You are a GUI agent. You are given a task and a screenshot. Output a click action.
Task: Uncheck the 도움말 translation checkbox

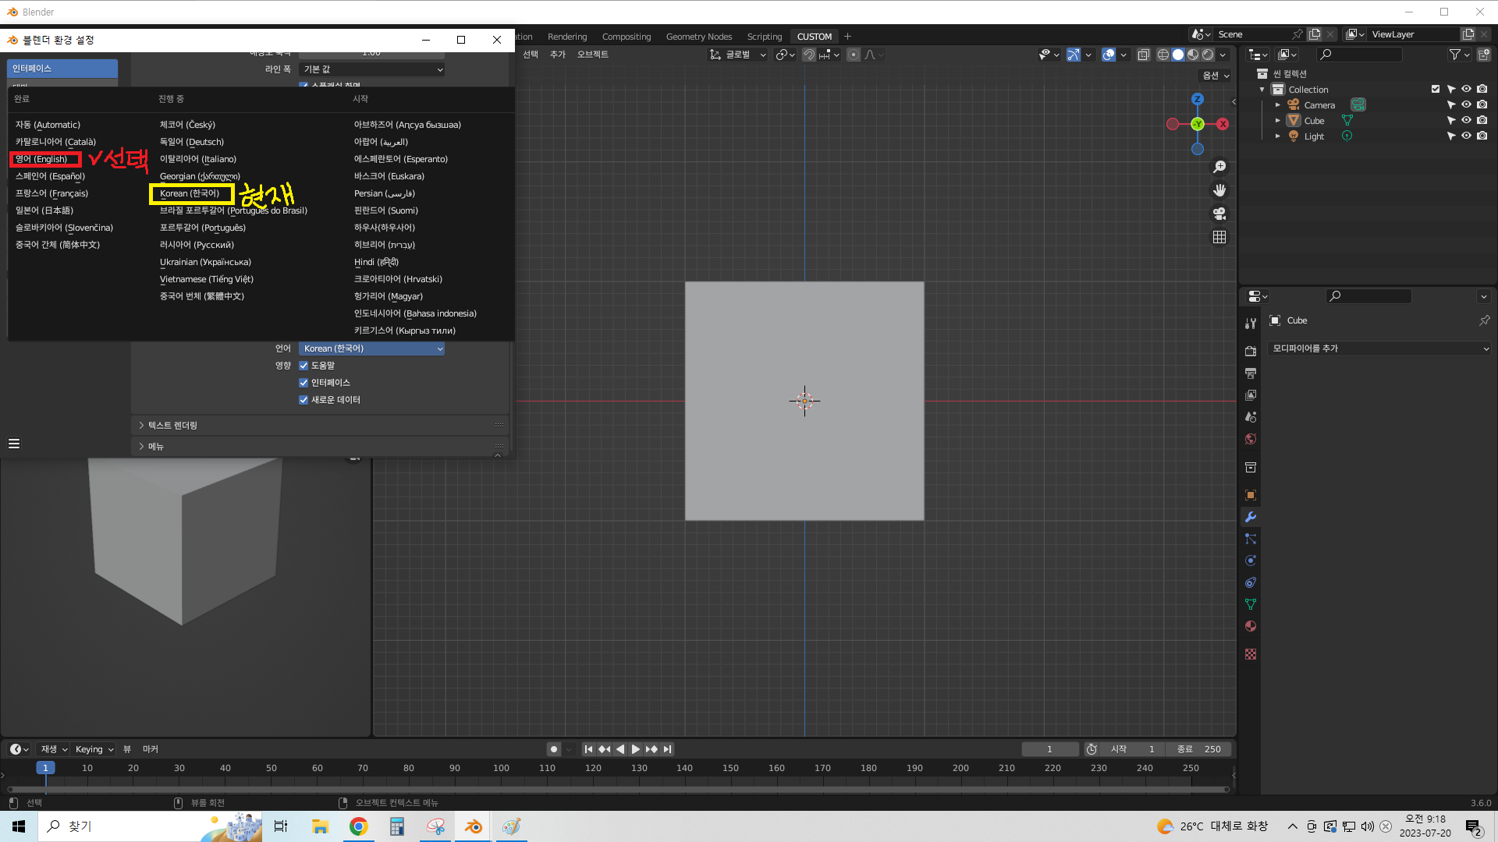pyautogui.click(x=304, y=366)
